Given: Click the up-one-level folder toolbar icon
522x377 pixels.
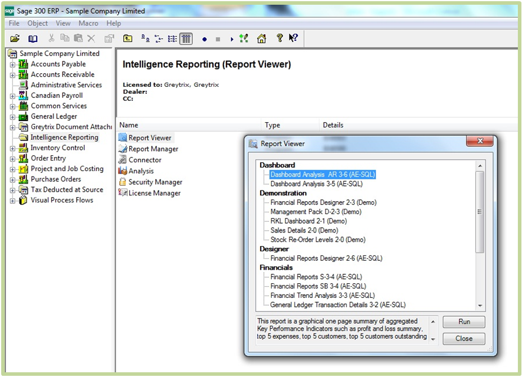Looking at the screenshot, I should coord(127,38).
